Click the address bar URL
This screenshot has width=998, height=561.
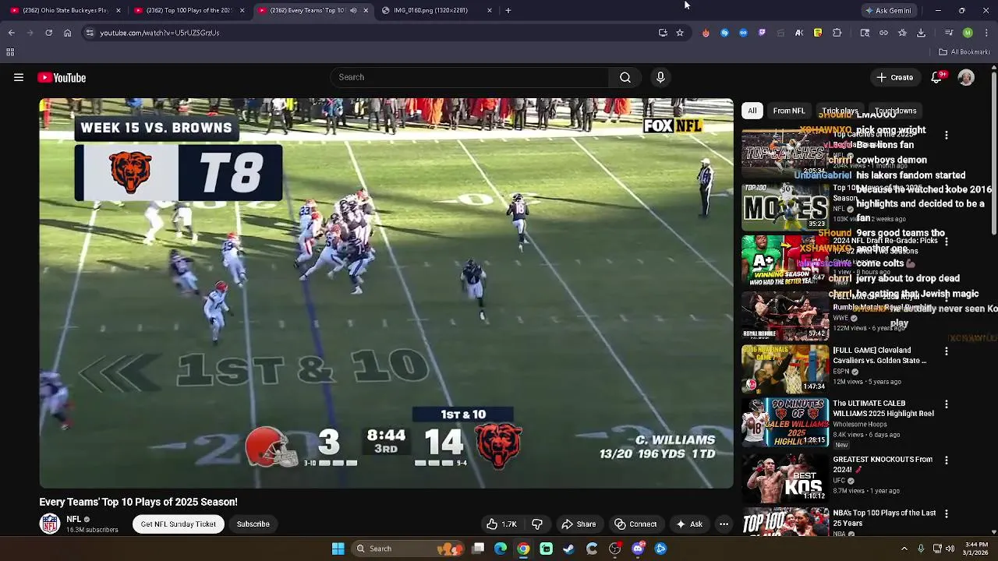[160, 33]
